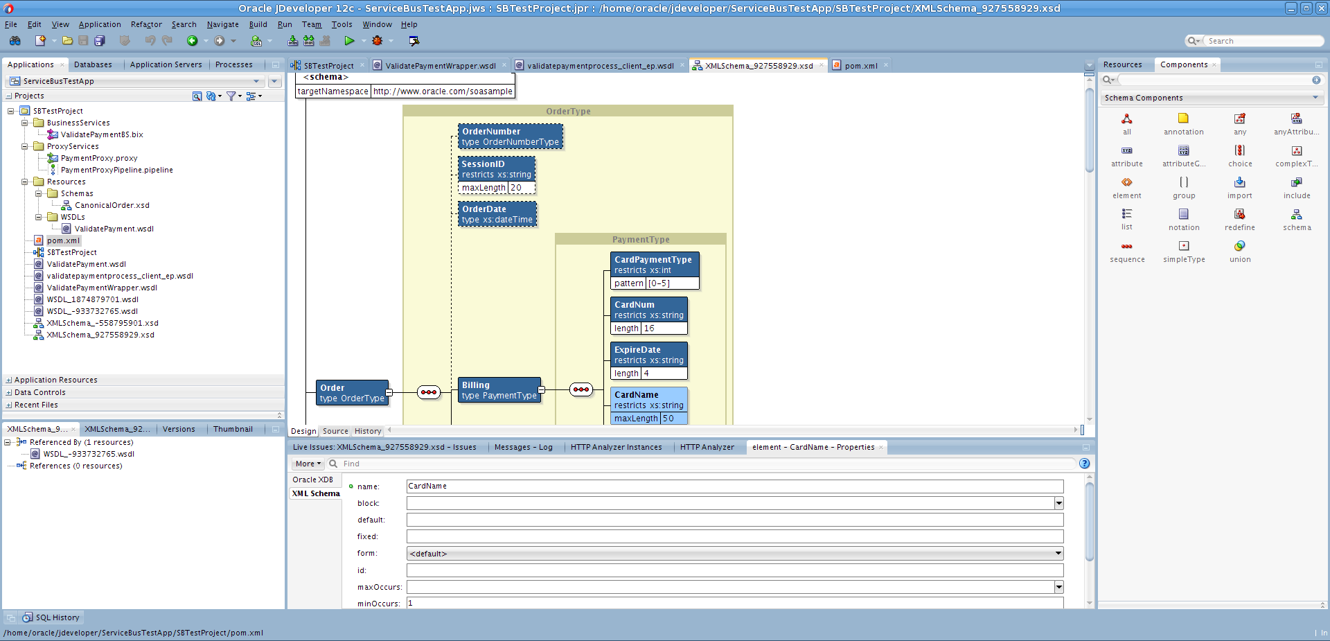
Task: Expand the Data Controls section
Action: pos(8,392)
